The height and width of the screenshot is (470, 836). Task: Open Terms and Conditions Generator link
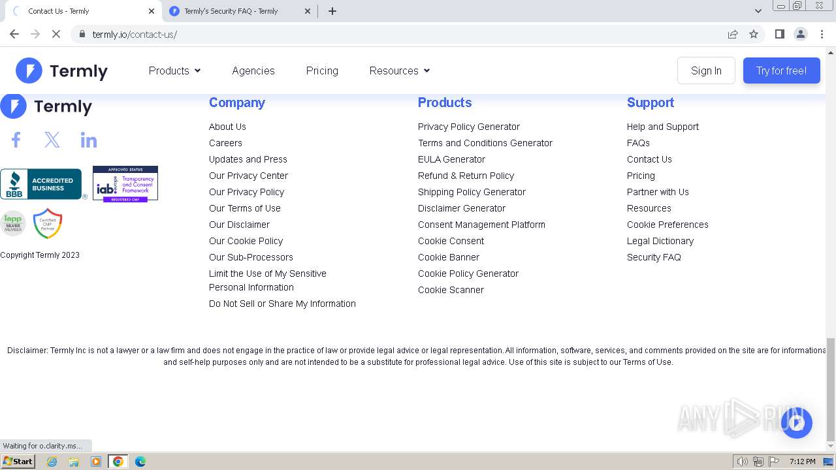click(x=485, y=143)
